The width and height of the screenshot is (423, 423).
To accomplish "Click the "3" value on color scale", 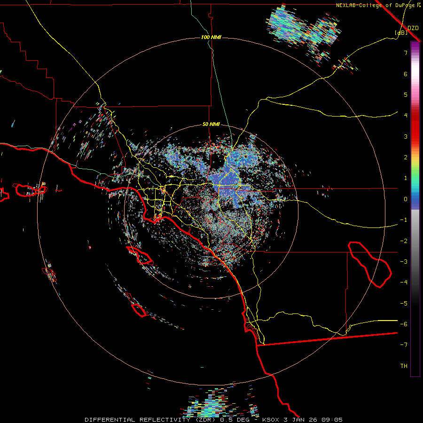I will coord(406,136).
